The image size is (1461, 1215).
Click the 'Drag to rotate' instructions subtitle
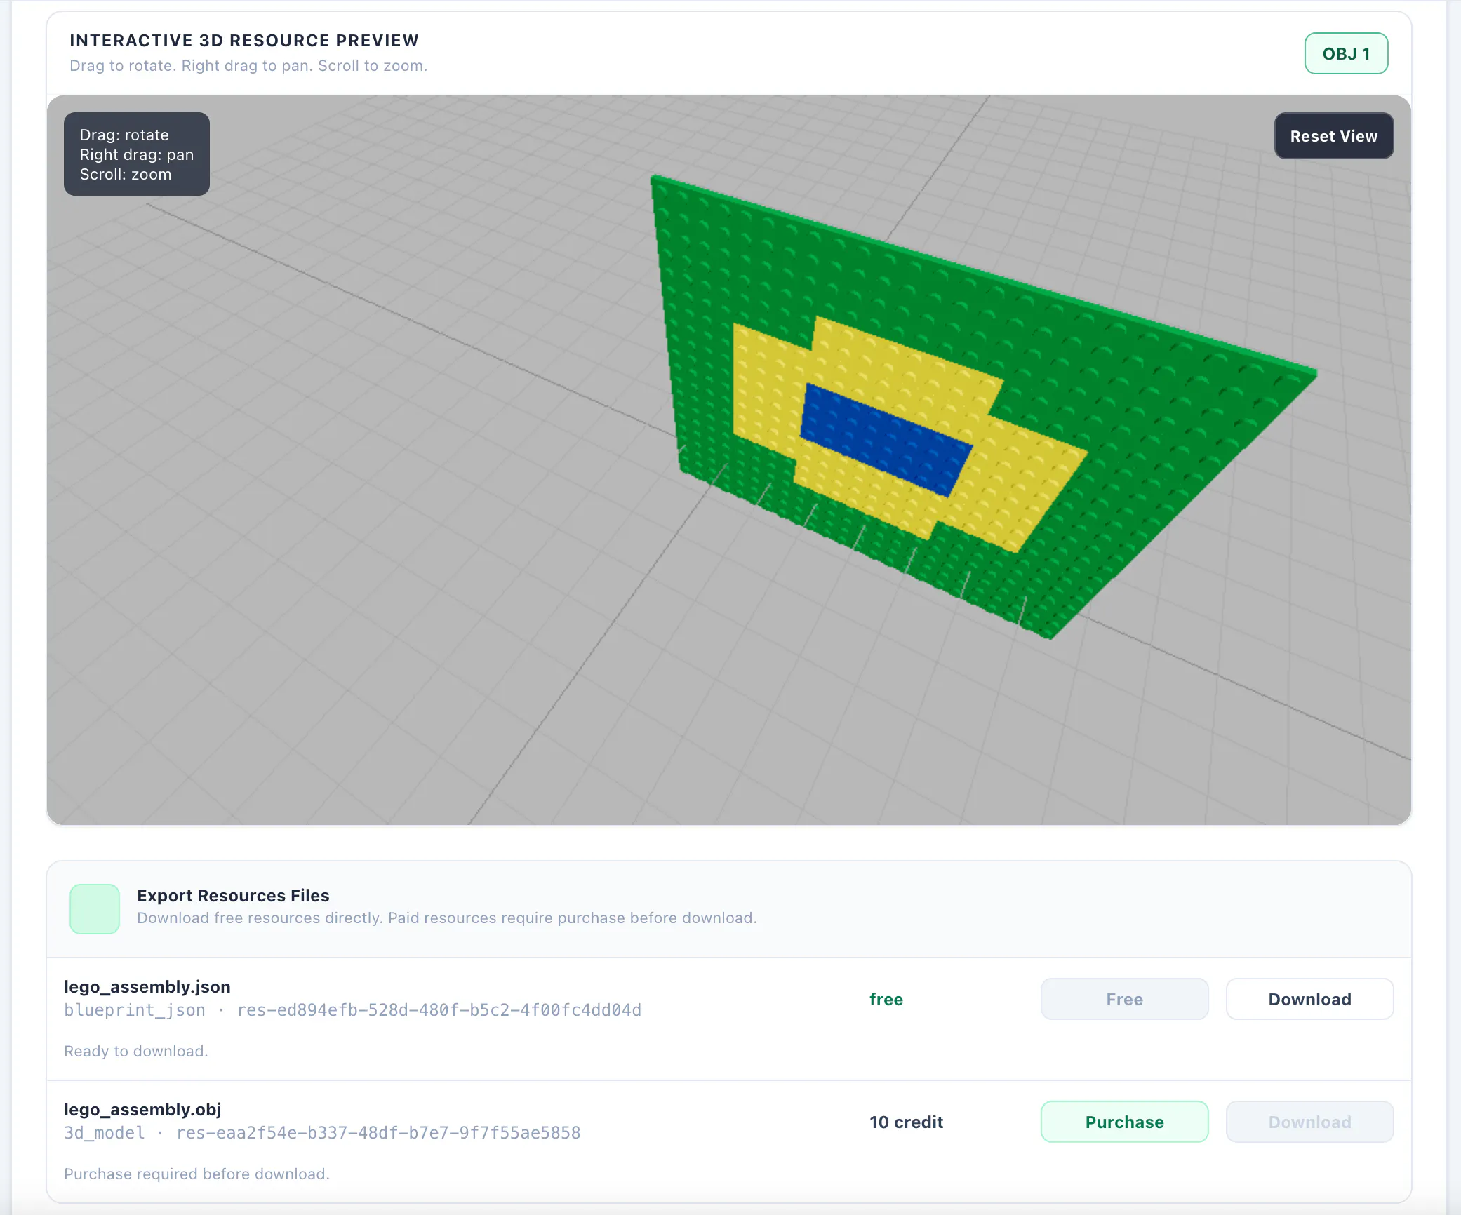point(248,65)
